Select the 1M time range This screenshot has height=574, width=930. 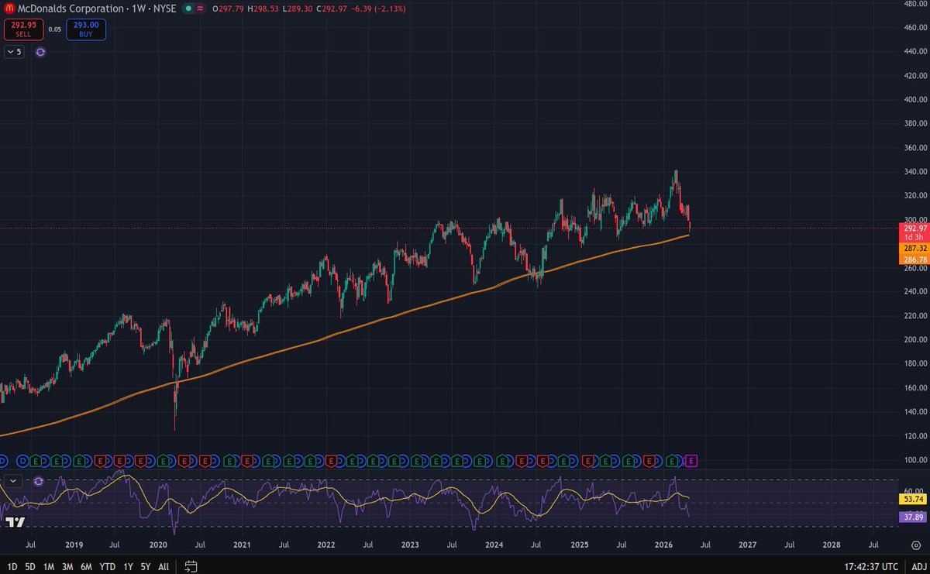point(49,566)
